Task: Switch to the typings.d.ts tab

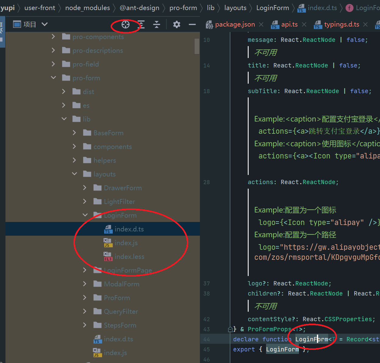Action: [x=341, y=24]
